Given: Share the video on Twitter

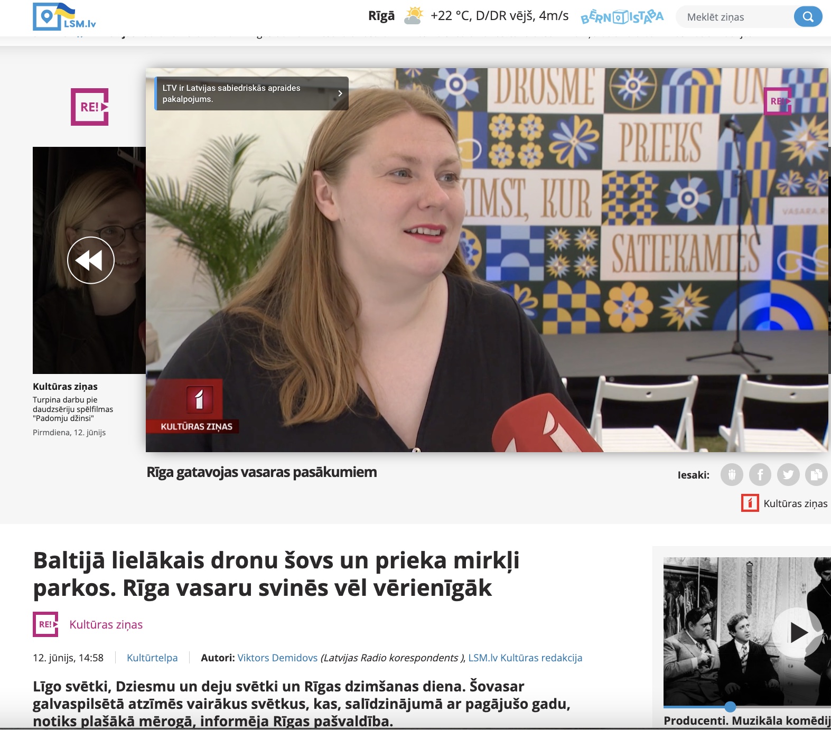Looking at the screenshot, I should (788, 475).
